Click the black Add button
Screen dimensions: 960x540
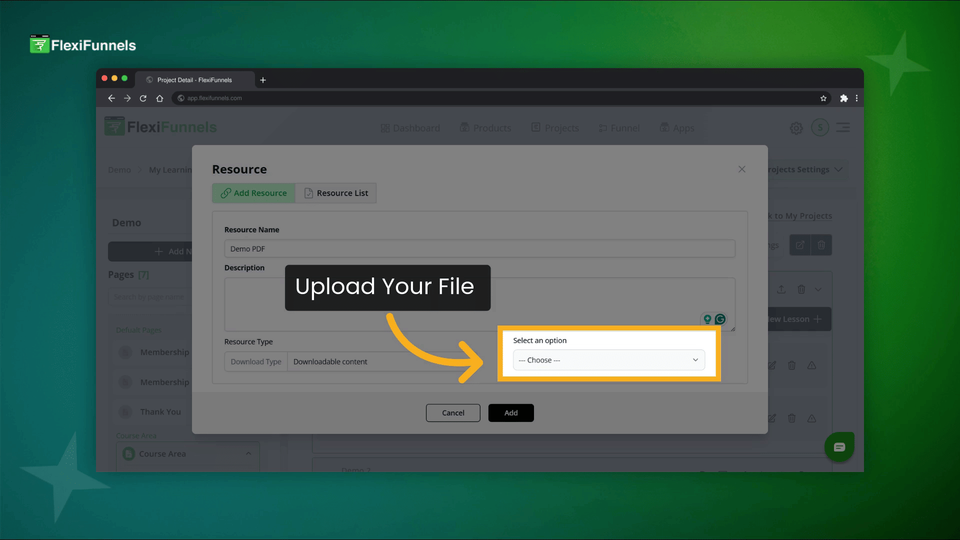click(x=510, y=413)
